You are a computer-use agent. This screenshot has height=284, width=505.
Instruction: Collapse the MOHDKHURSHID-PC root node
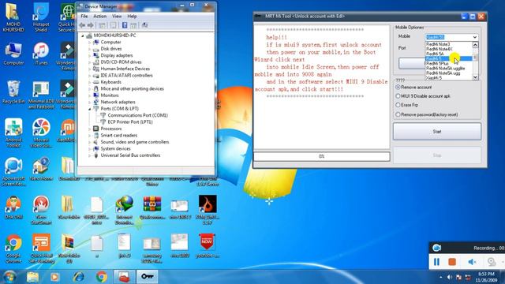[x=83, y=35]
